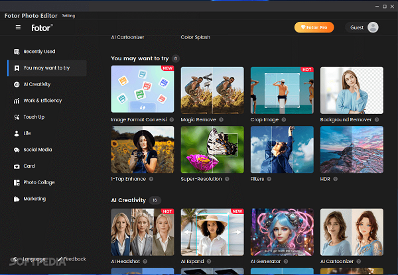The height and width of the screenshot is (275, 398).
Task: Open the Setting link in title bar
Action: [68, 16]
